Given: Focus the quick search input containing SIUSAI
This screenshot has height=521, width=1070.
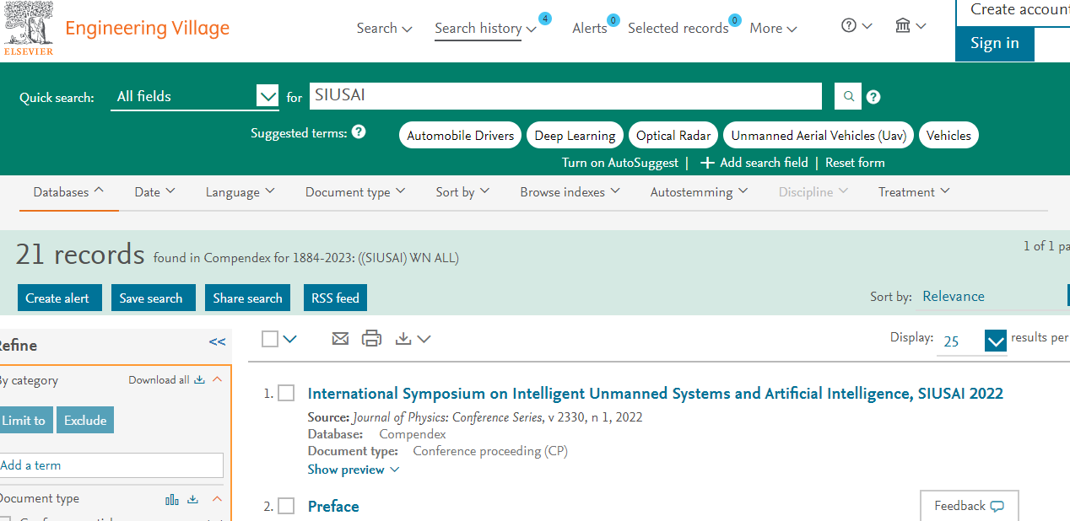Looking at the screenshot, I should click(x=565, y=96).
